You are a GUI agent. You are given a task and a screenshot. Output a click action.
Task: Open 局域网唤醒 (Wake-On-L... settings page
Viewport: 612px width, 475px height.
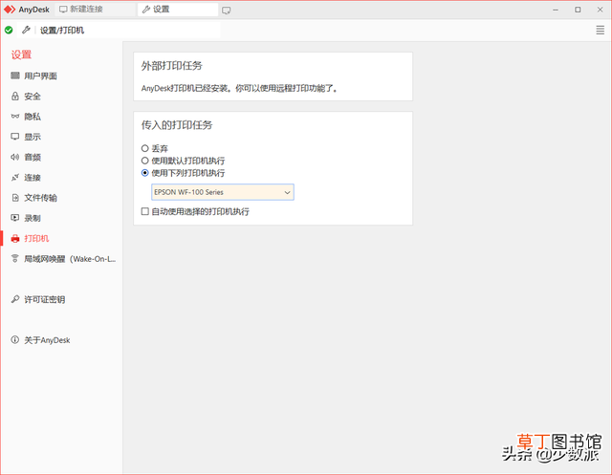[x=61, y=259]
